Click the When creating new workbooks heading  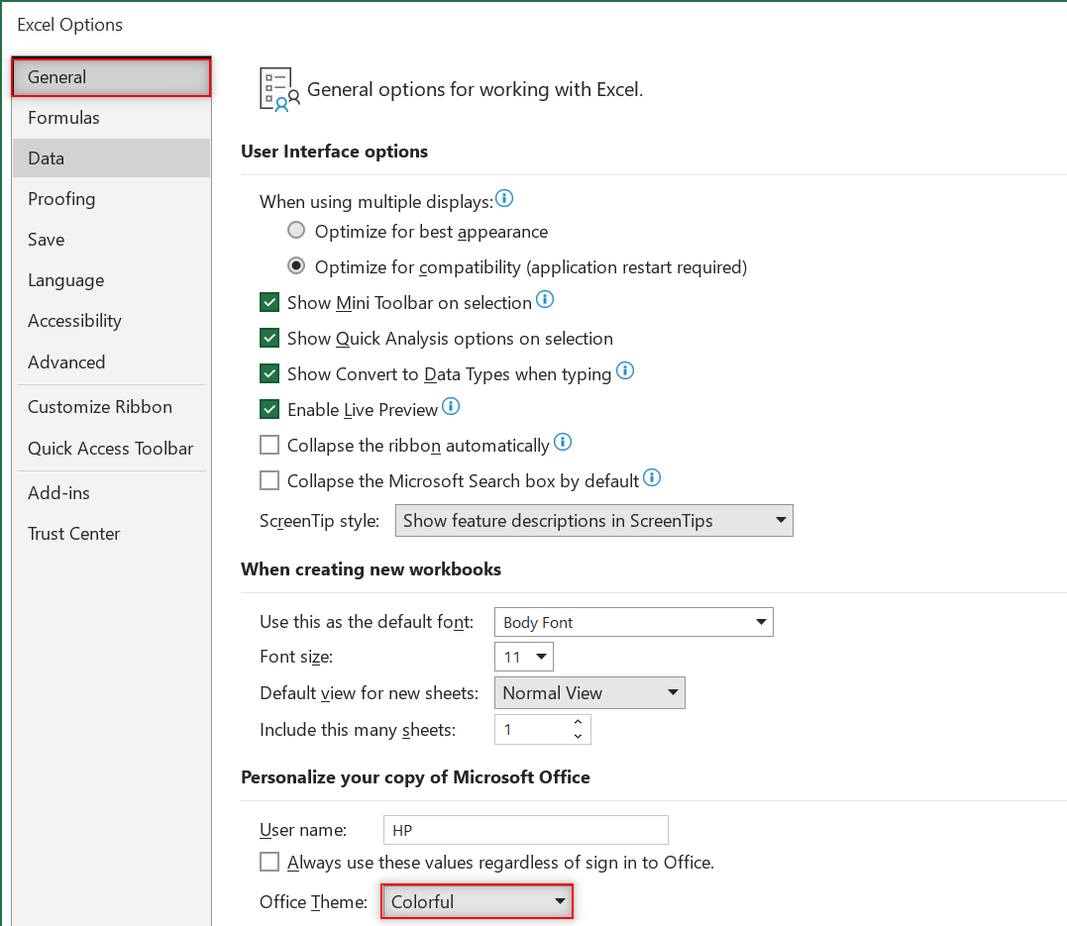[x=371, y=568]
